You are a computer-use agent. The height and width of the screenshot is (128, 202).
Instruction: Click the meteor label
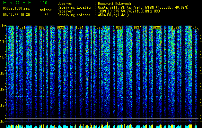pos(46,10)
